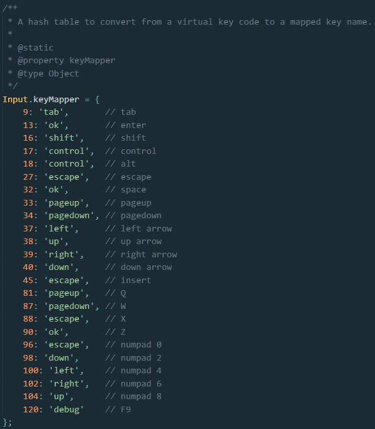Screen dimensions: 375x429
Task: Click the '// Z' comment
Action: 116,332
